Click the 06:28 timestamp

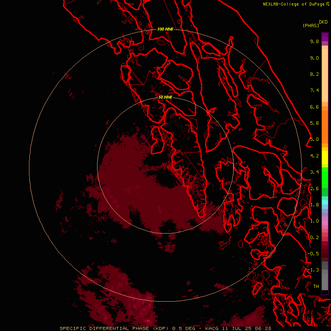(263, 328)
